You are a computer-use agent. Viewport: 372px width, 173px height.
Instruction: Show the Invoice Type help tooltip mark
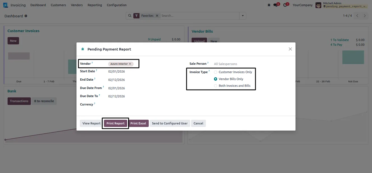(209, 71)
